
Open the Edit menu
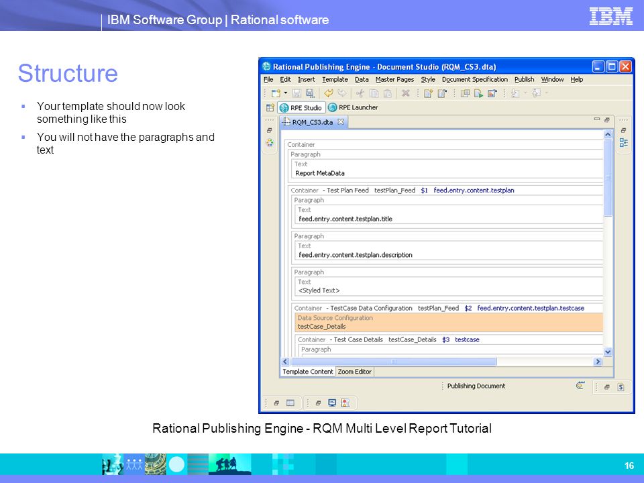pyautogui.click(x=285, y=80)
